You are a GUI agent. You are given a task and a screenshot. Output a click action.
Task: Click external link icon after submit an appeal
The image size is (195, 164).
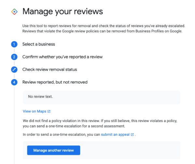point(132,135)
